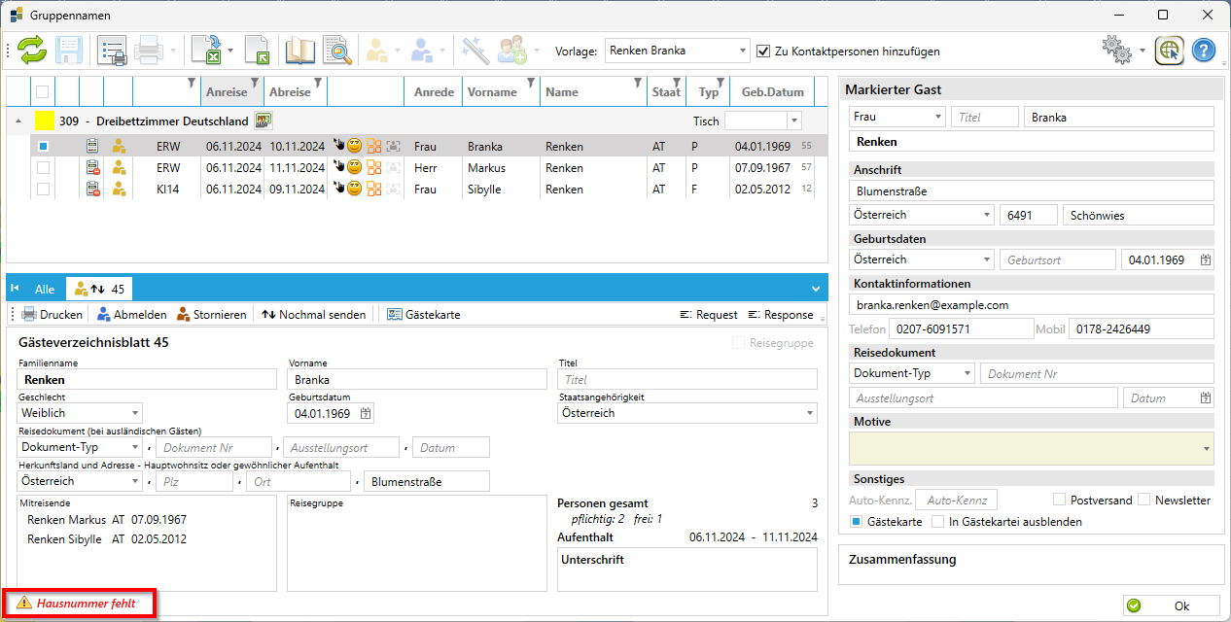The width and height of the screenshot is (1231, 622).
Task: Collapse the group 309 Dreibettzimmer Deutschland
Action: click(19, 121)
